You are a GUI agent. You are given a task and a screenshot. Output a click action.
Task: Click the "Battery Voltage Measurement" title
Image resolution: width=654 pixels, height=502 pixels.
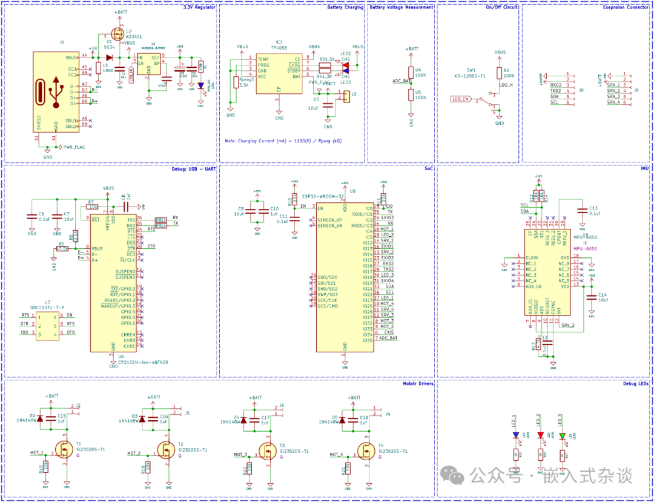click(x=401, y=7)
